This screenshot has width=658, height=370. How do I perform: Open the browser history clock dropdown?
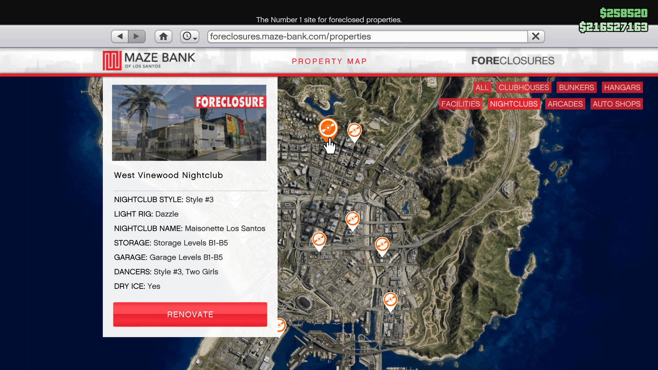190,36
